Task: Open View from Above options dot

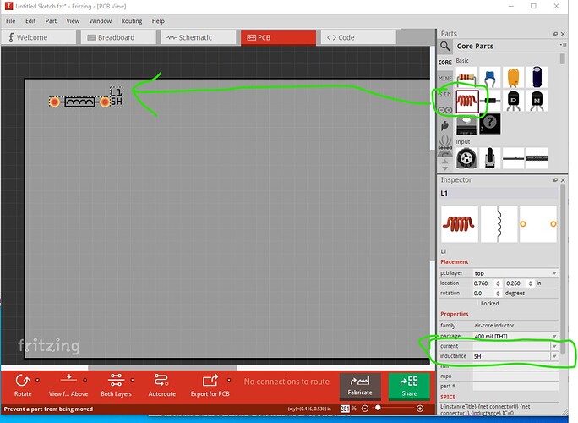Action: click(x=85, y=380)
